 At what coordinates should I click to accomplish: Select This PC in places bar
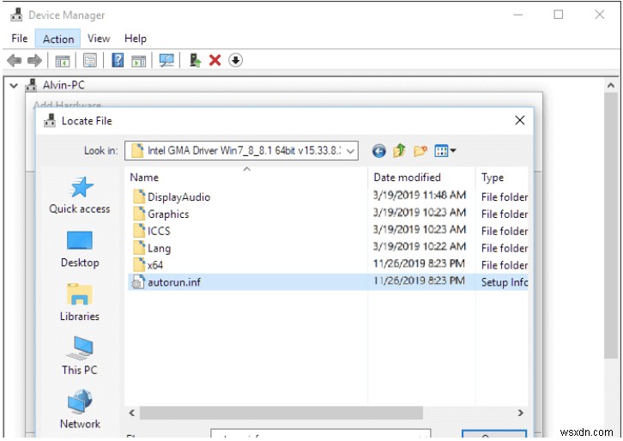pos(80,356)
